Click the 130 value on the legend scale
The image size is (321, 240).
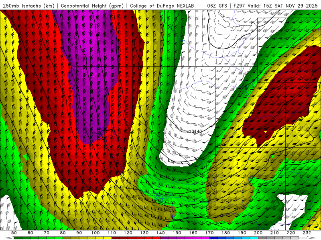(144, 233)
